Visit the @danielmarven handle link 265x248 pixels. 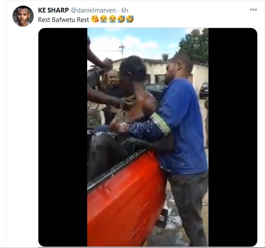tap(93, 10)
